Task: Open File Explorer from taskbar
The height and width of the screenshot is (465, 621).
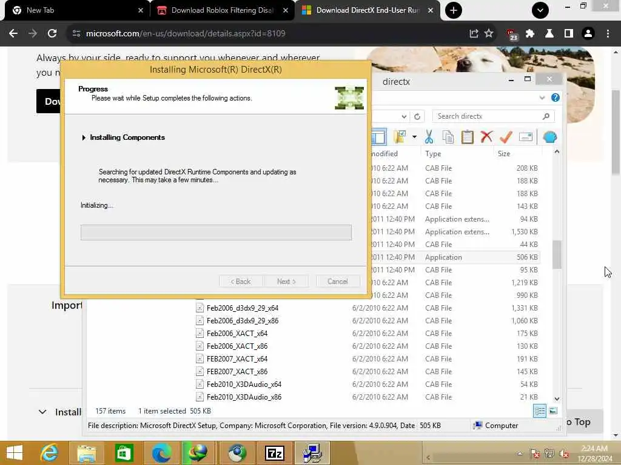Action: [x=86, y=453]
